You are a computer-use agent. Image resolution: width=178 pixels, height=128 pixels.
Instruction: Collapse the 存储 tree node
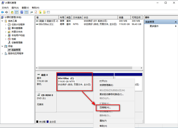pos(2,46)
